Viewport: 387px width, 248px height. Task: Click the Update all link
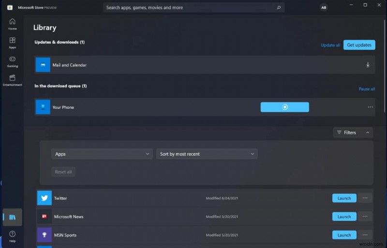[330, 45]
